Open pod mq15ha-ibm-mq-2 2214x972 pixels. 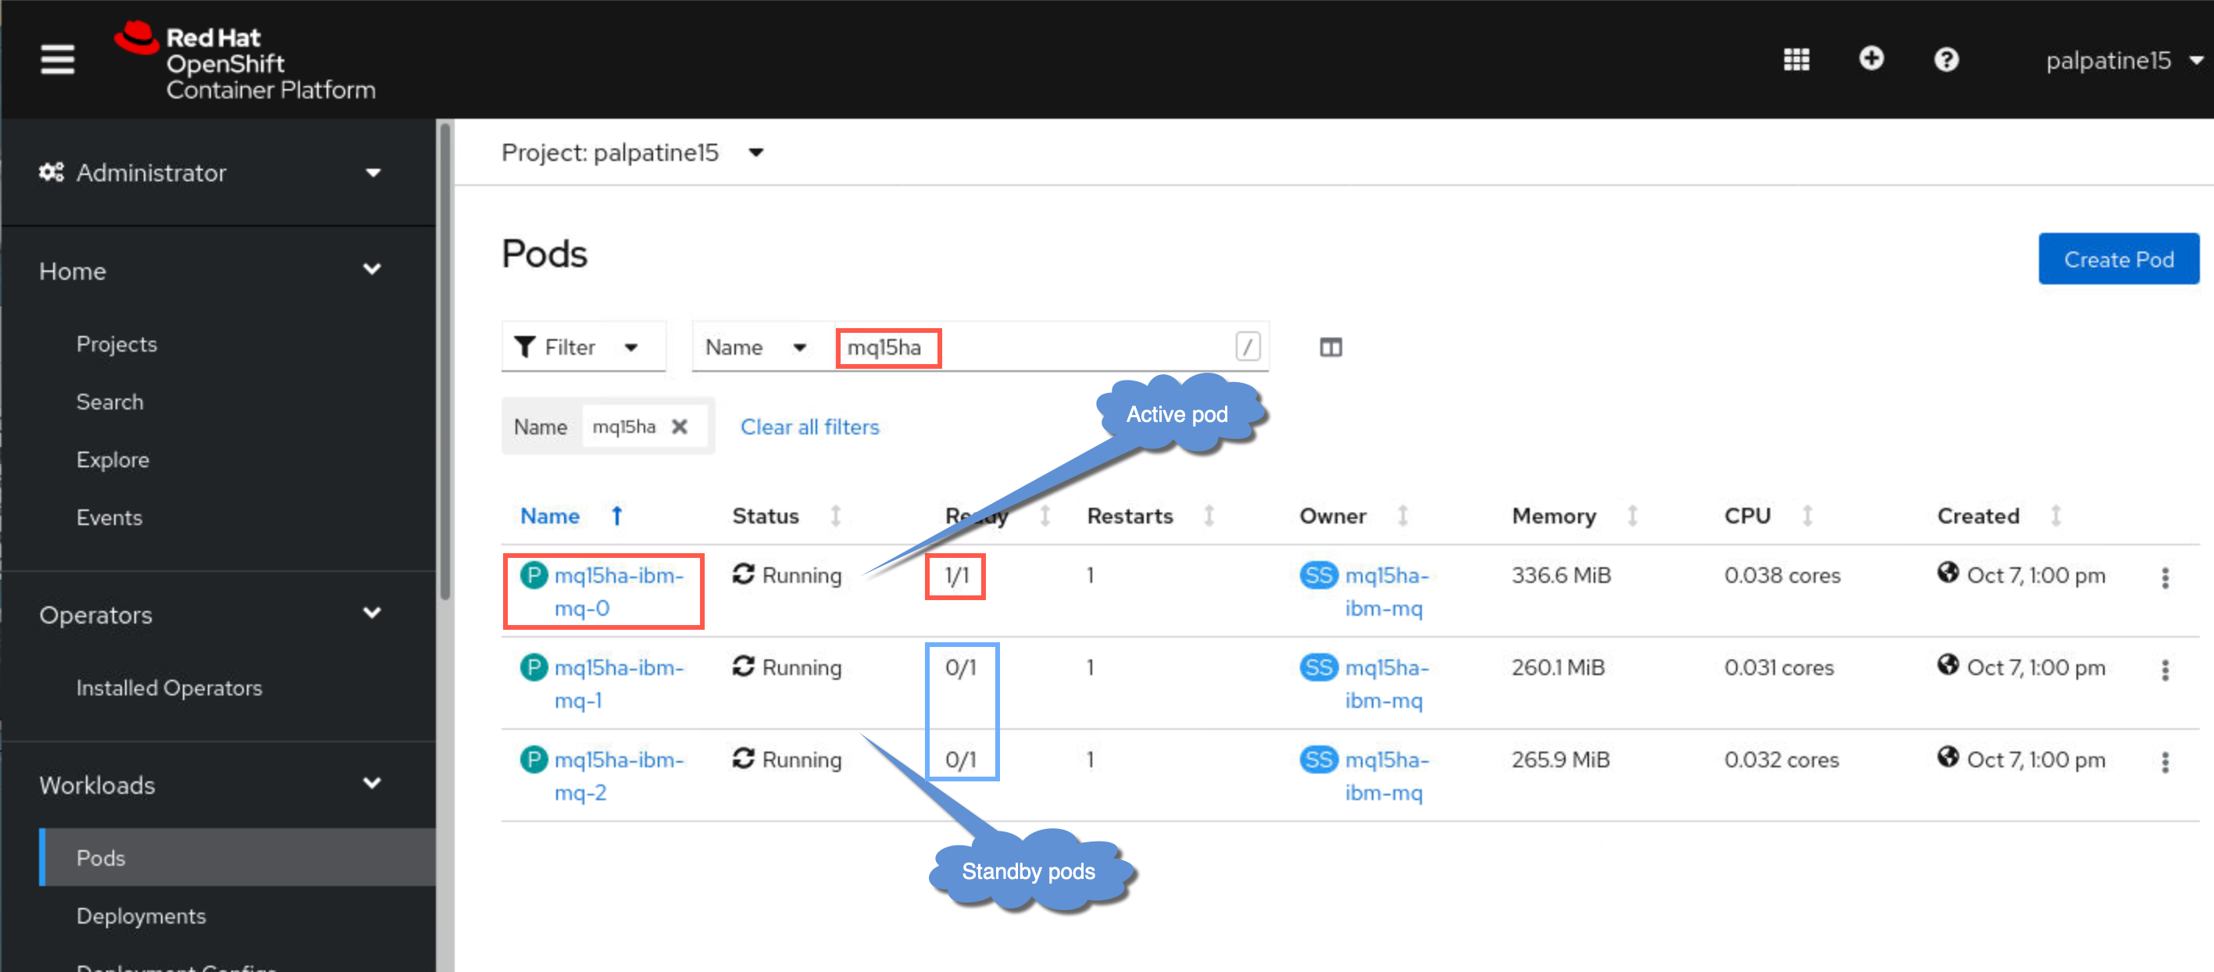(x=619, y=775)
